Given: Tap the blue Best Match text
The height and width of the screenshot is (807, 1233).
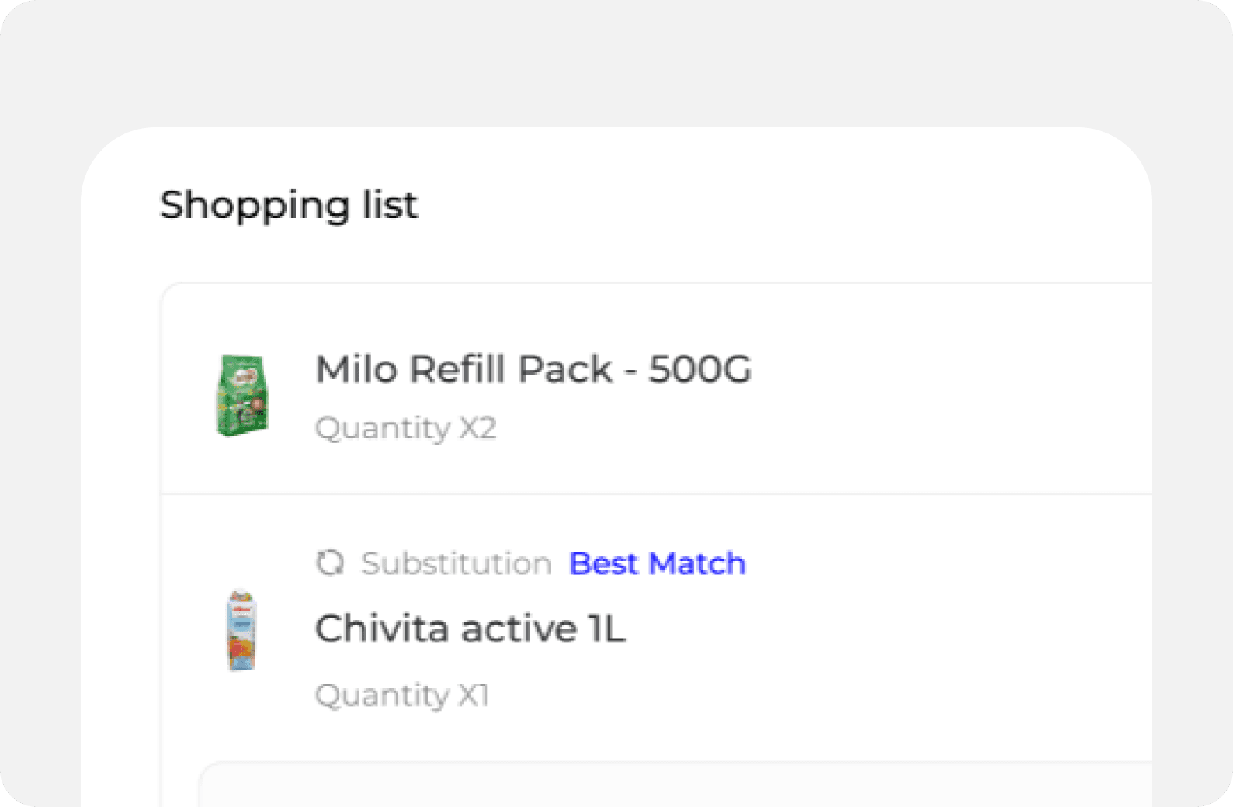Looking at the screenshot, I should pyautogui.click(x=657, y=563).
